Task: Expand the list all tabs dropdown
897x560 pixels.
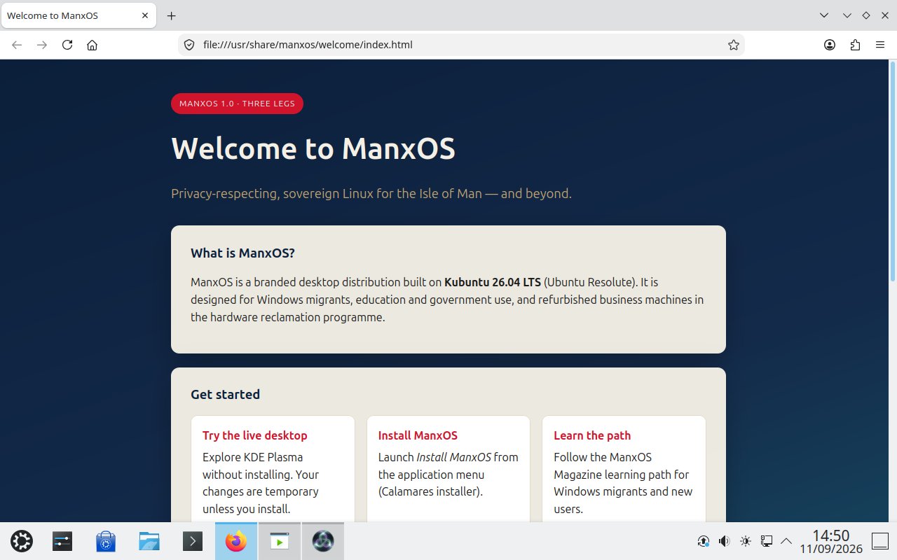Action: tap(824, 15)
